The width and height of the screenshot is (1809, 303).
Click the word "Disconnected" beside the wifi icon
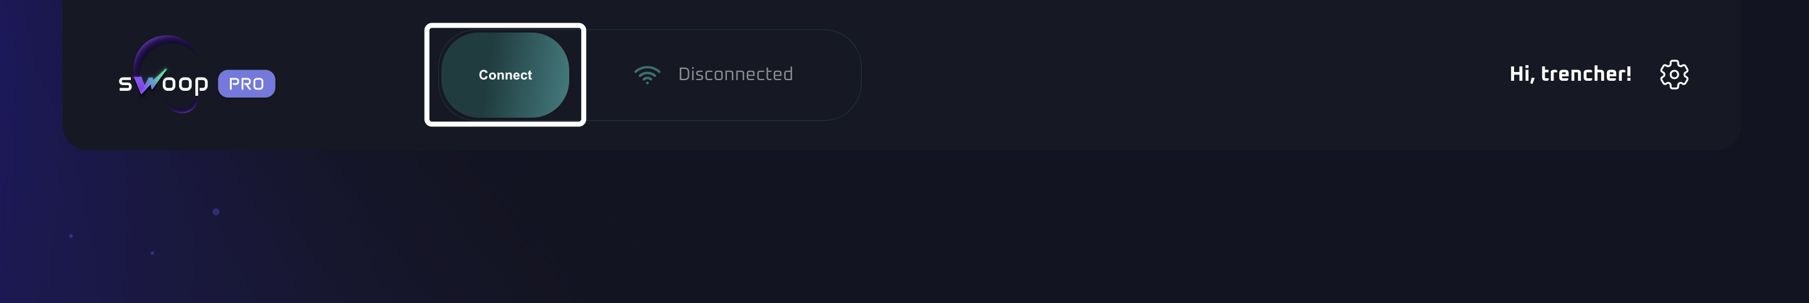734,74
